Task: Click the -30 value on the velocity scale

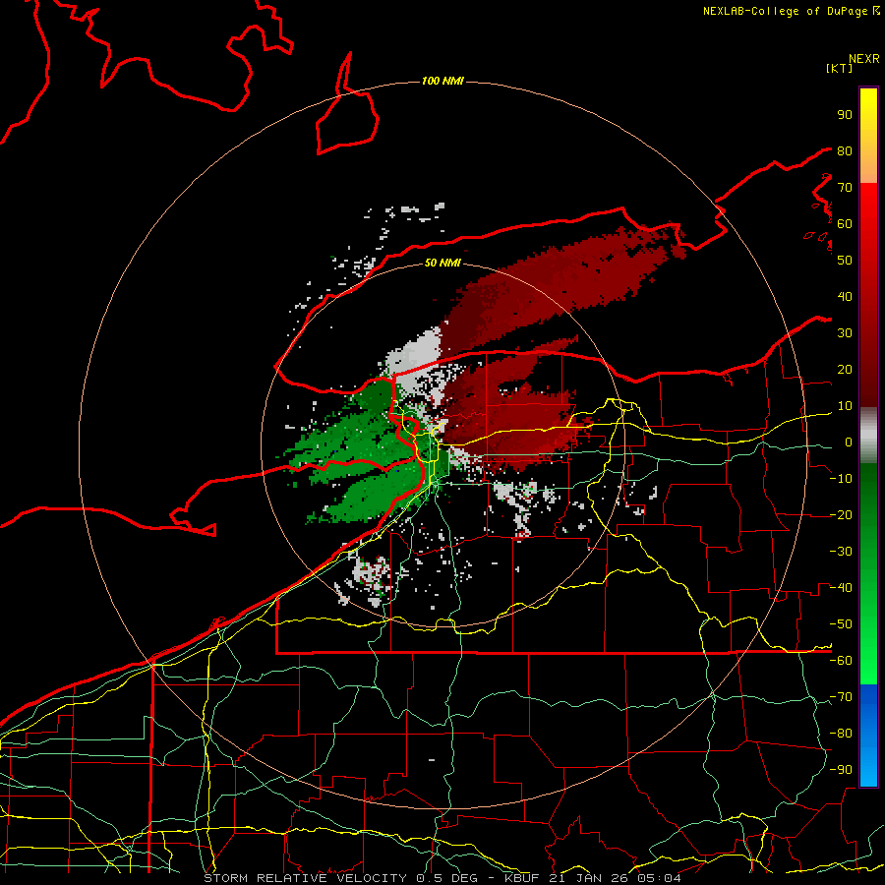Action: 841,552
